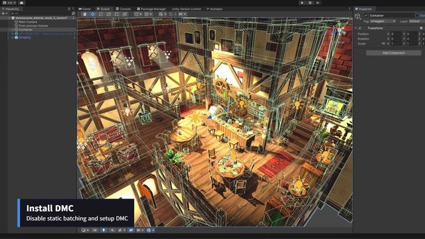Toggle scene lighting lightbulb button
The height and width of the screenshot is (239, 425).
(104, 230)
